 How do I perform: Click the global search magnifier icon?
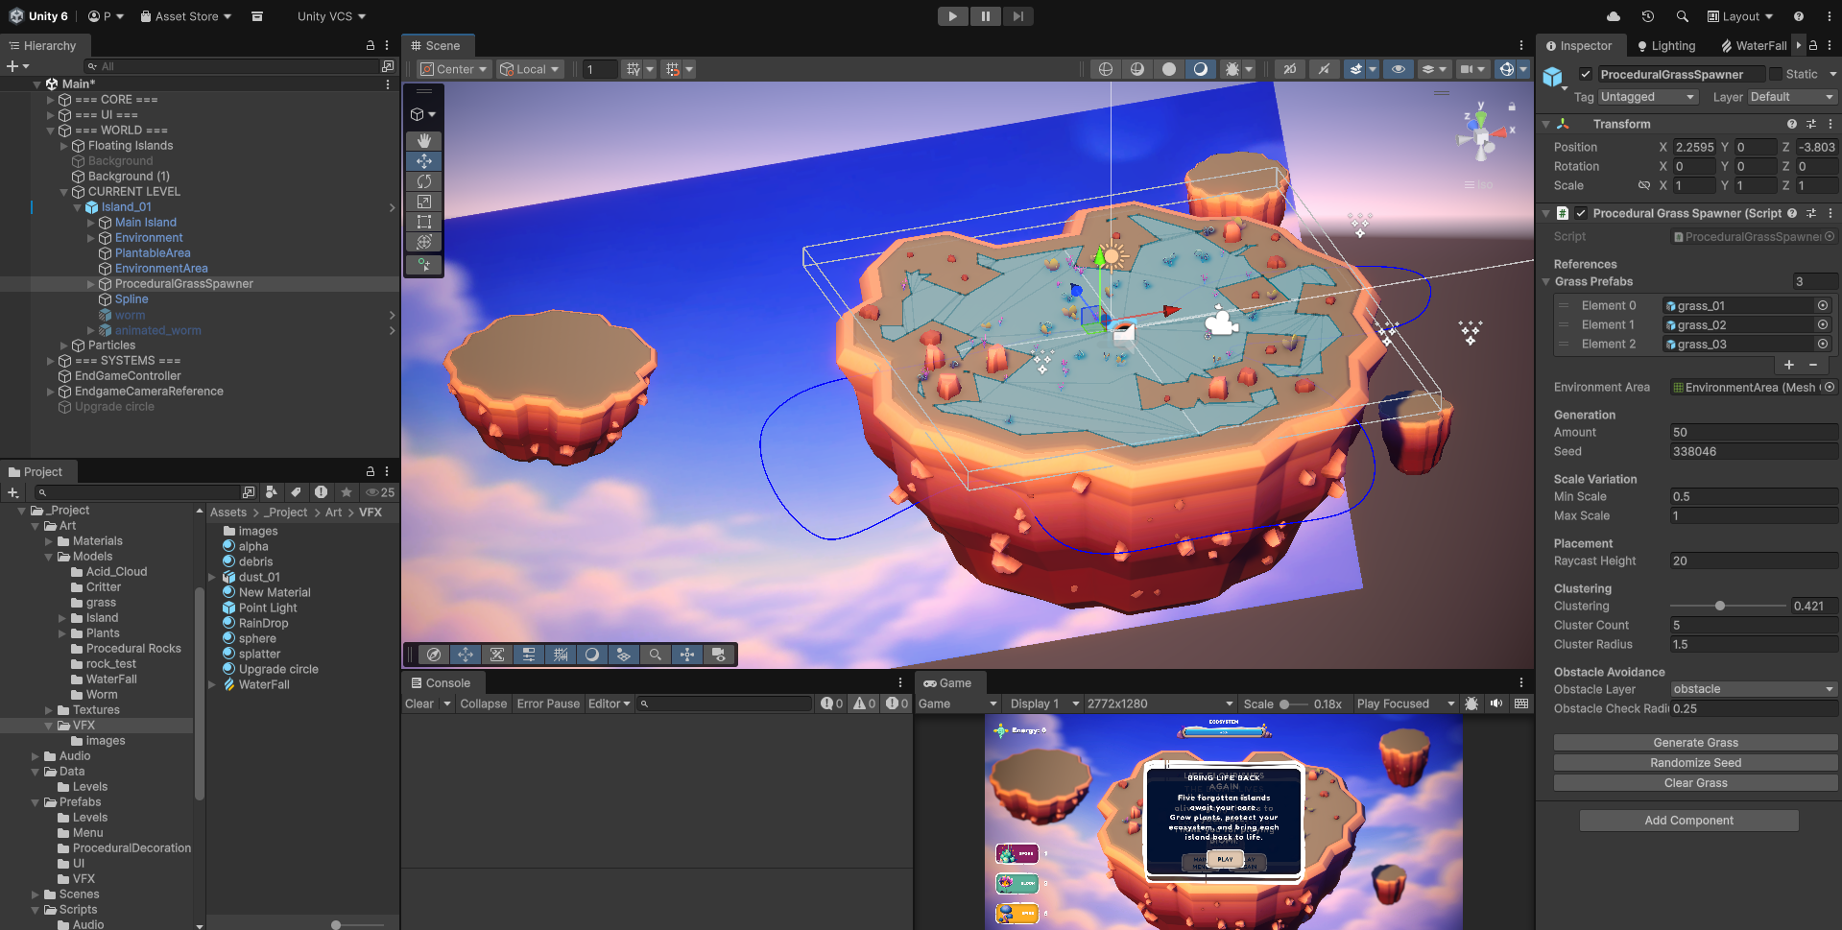point(1682,16)
